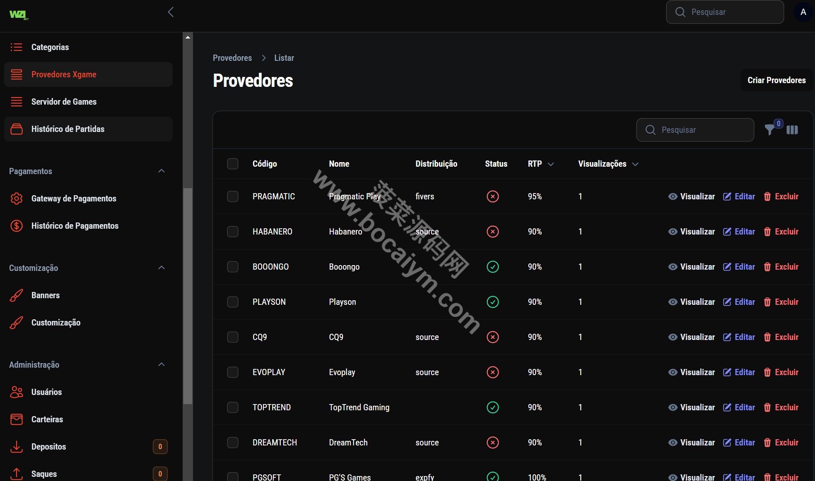Check the CQ9 row checkbox
This screenshot has width=815, height=481.
[233, 337]
